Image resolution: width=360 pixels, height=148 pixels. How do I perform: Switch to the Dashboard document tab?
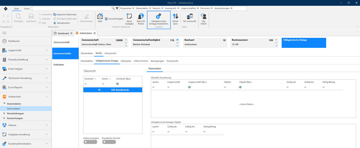pos(63,33)
